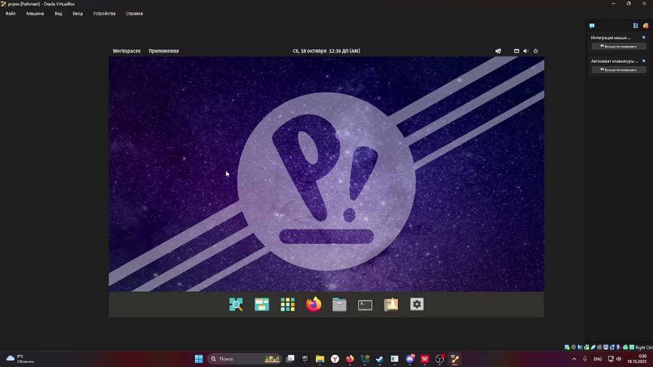Click microphone icon in system tray

pos(585,359)
